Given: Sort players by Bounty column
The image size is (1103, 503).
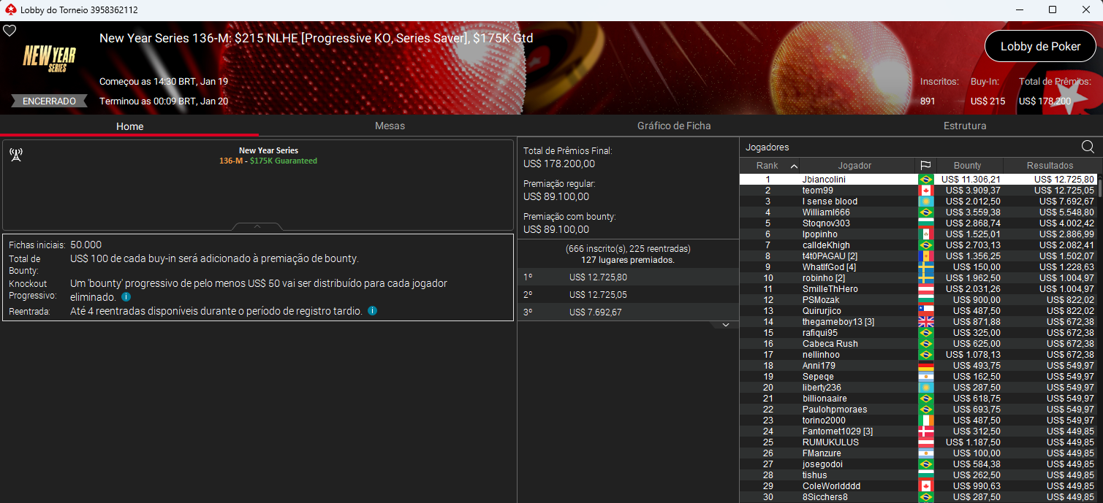Looking at the screenshot, I should point(967,166).
